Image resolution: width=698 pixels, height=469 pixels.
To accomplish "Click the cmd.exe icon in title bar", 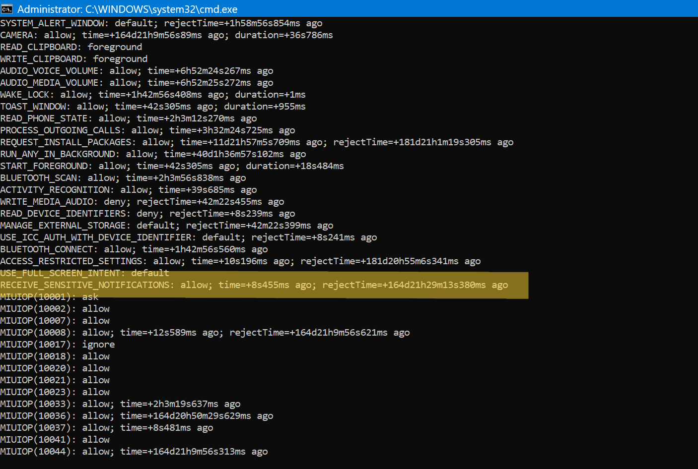I will coord(7,9).
